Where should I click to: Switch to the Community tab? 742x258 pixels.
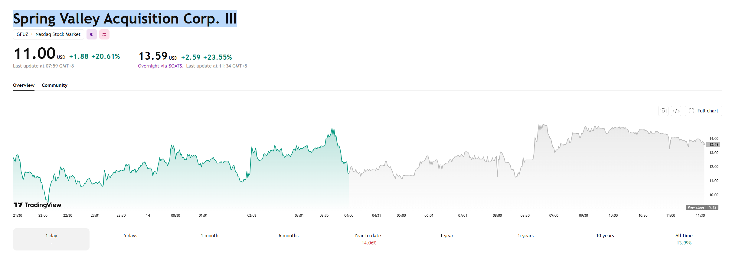point(54,85)
